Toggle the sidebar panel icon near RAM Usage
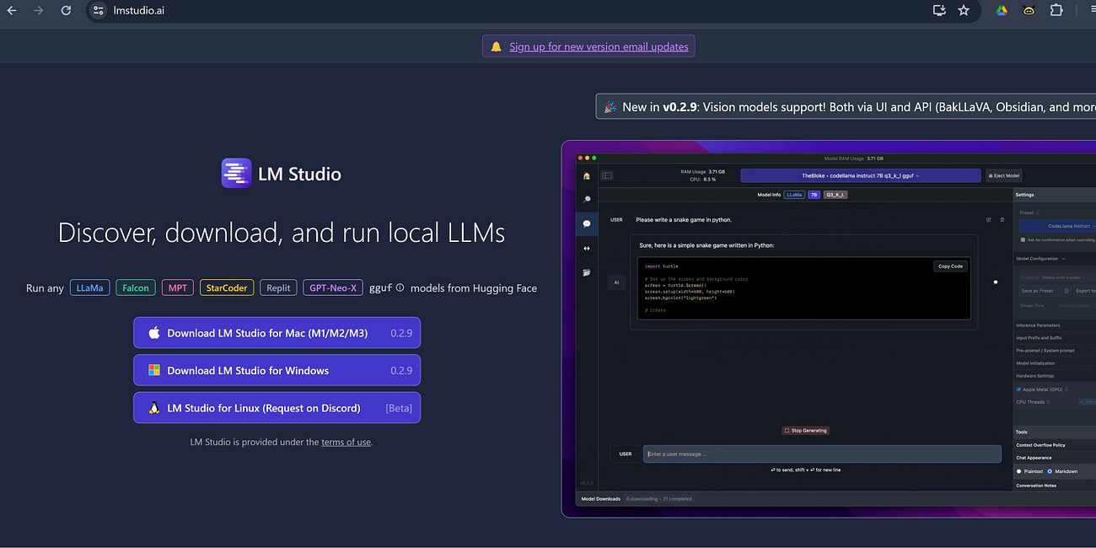Screen dimensions: 1096x548 coord(607,175)
